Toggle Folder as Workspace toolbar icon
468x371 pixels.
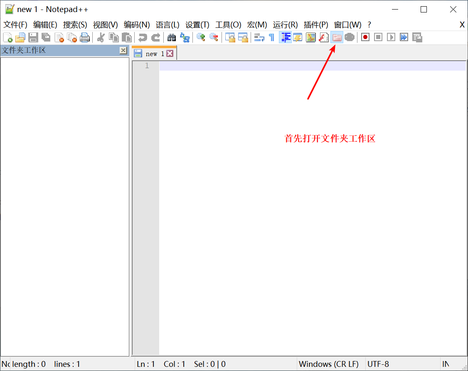[337, 37]
